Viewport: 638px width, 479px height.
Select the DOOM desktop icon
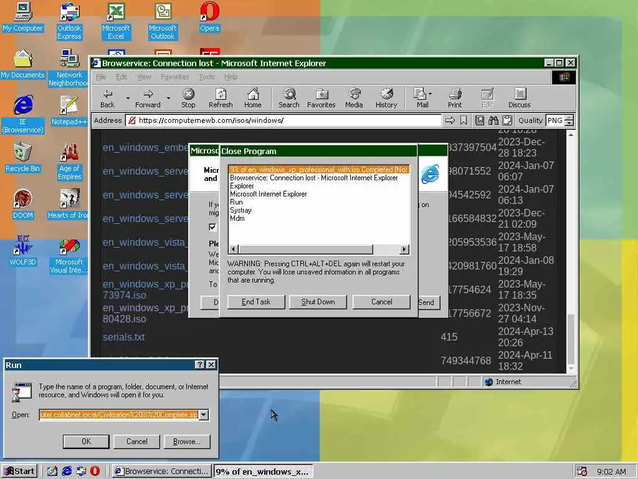pos(23,205)
